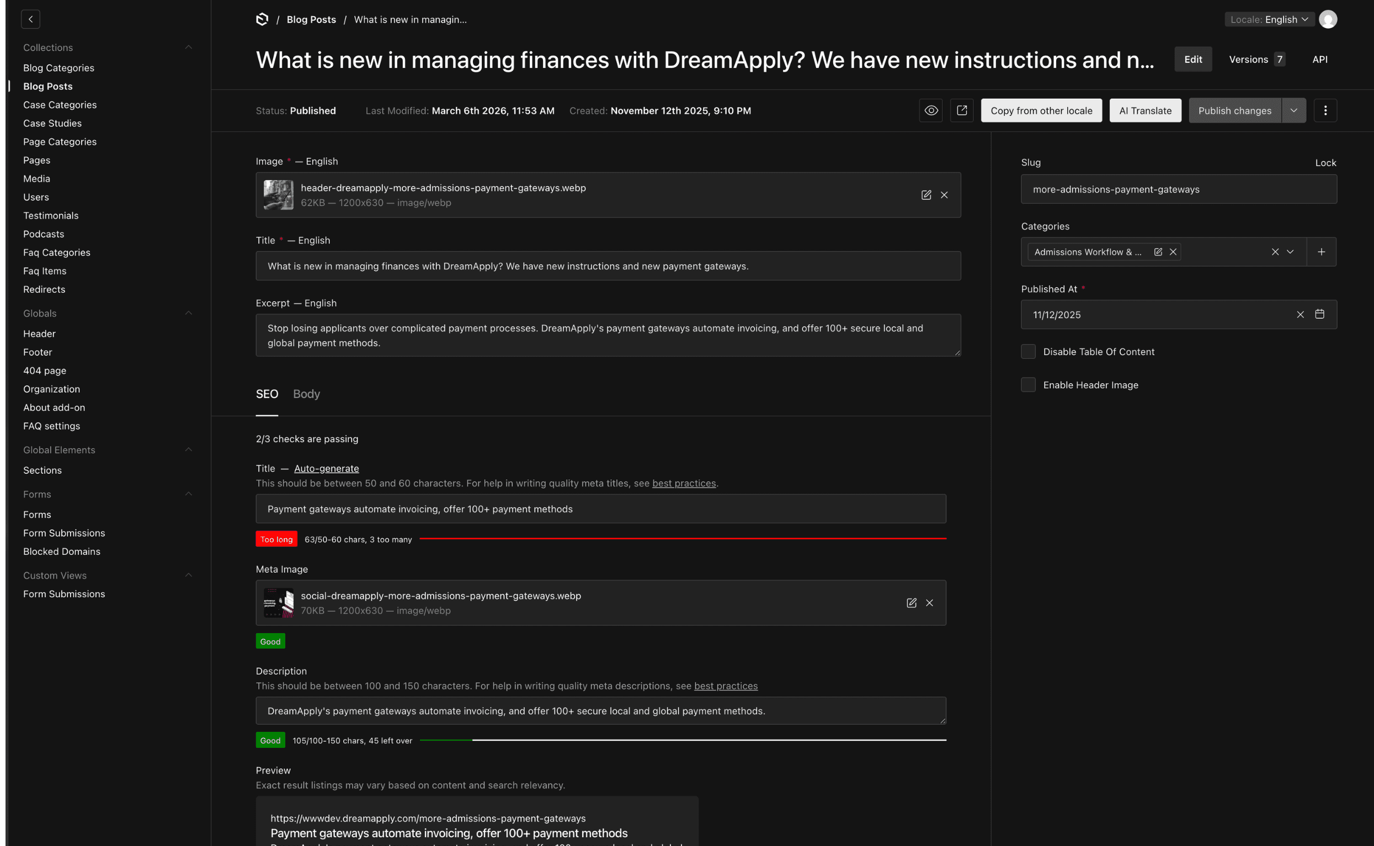Focus the SEO meta title field
The image size is (1374, 846).
[x=600, y=508]
